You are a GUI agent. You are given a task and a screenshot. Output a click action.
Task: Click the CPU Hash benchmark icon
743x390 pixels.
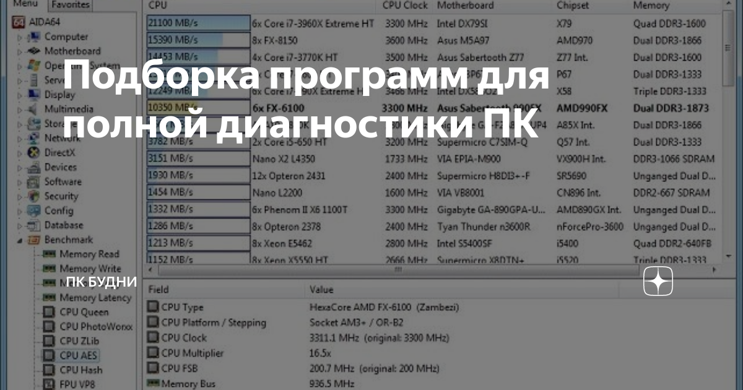50,370
